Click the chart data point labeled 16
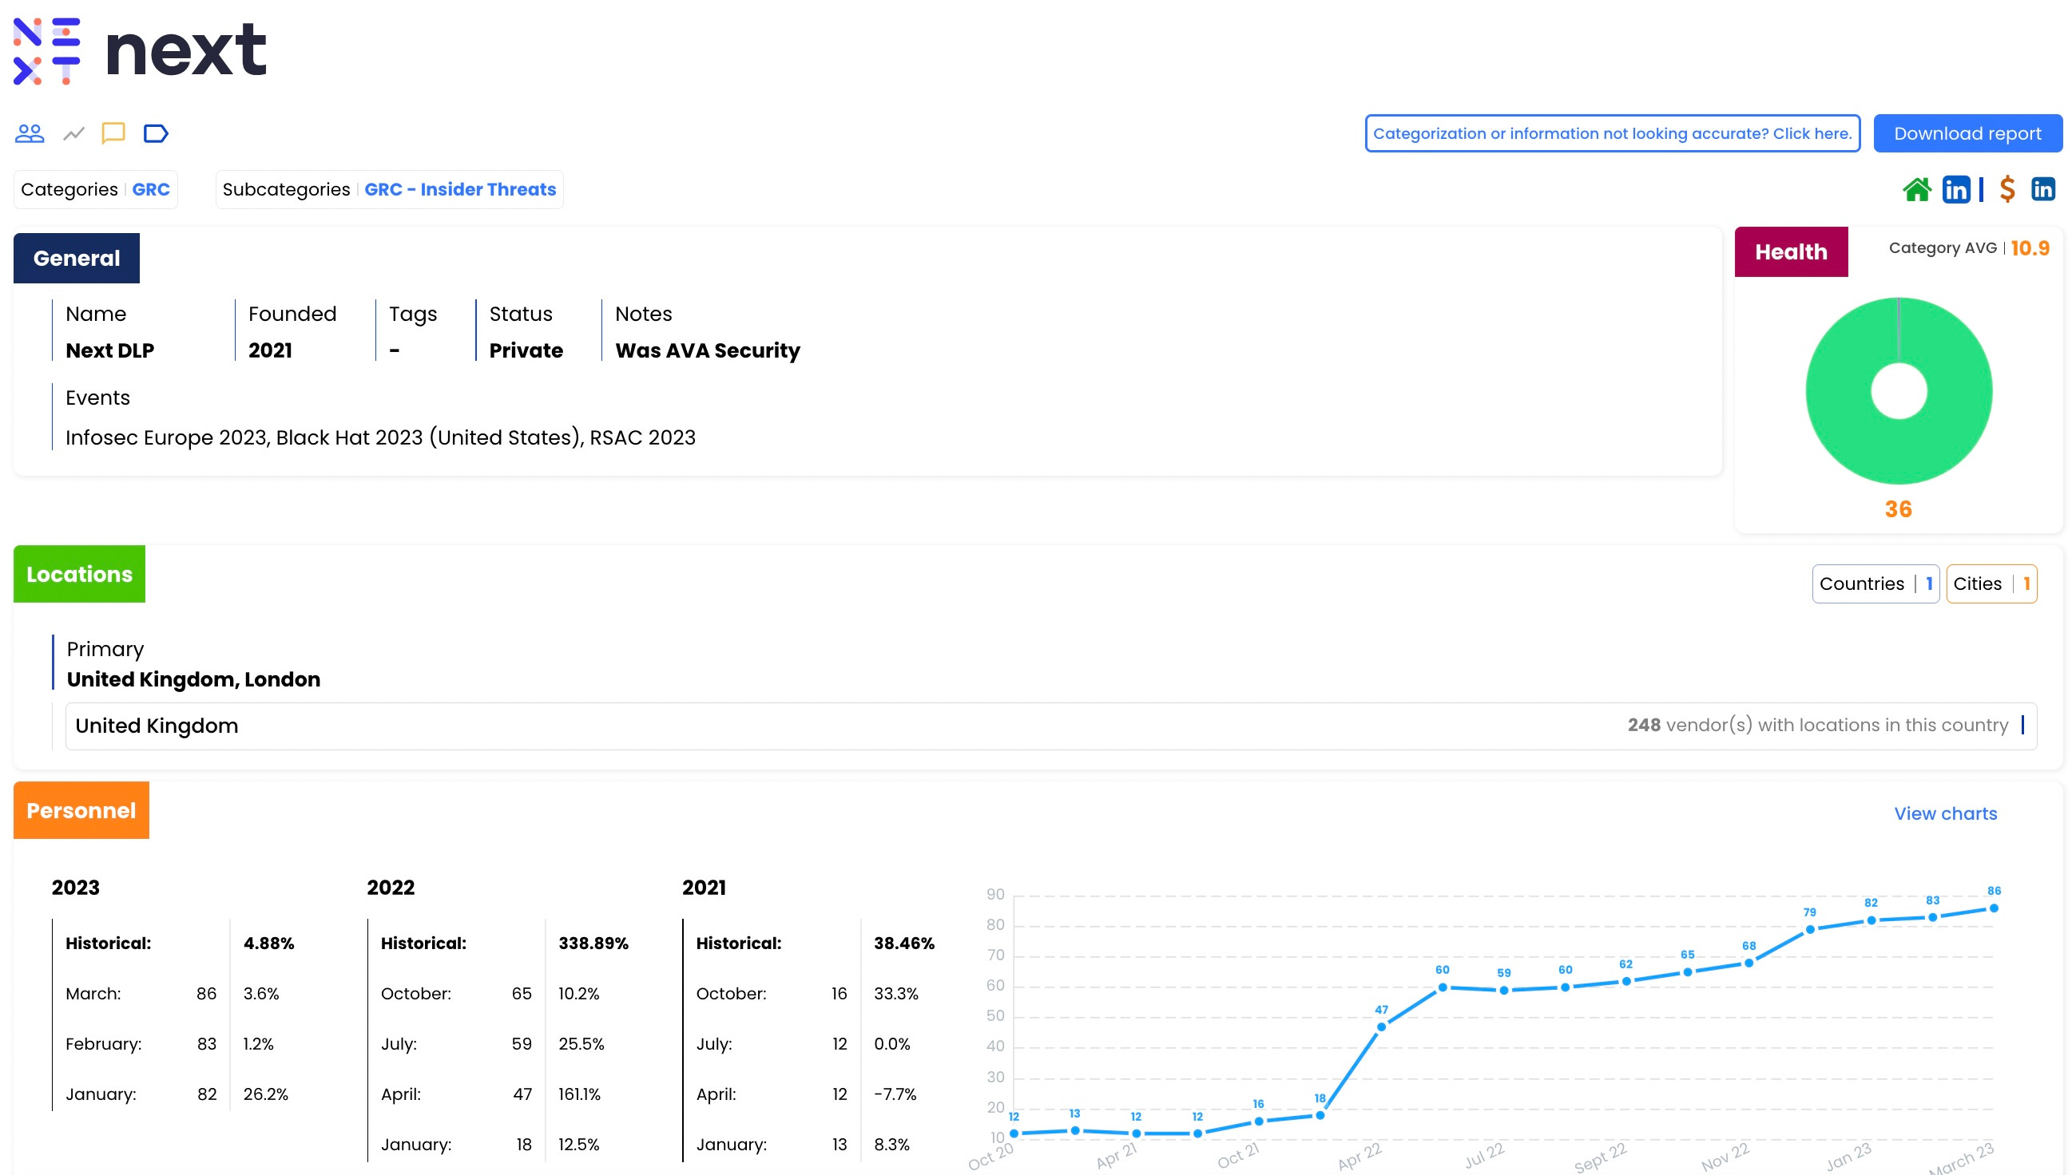 [1259, 1121]
